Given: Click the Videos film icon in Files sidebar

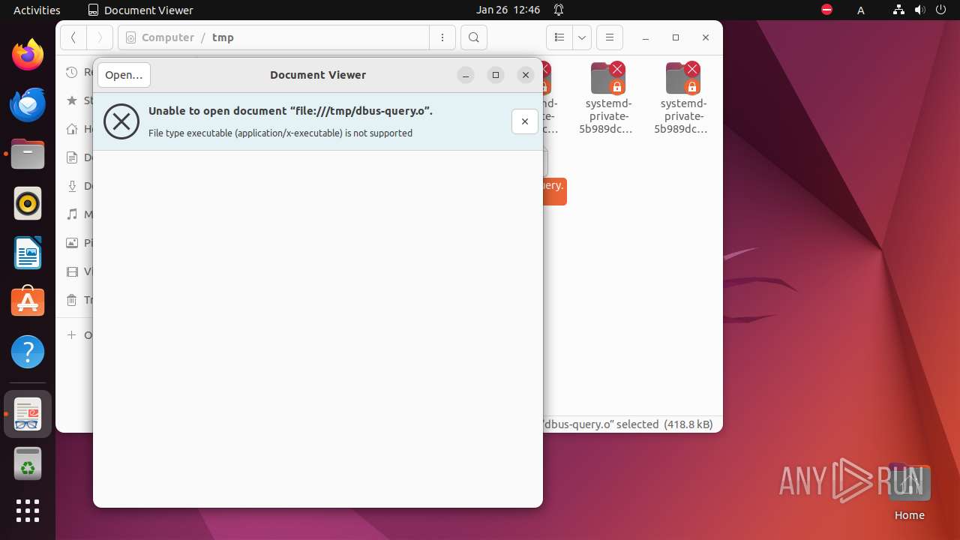Looking at the screenshot, I should coord(72,271).
